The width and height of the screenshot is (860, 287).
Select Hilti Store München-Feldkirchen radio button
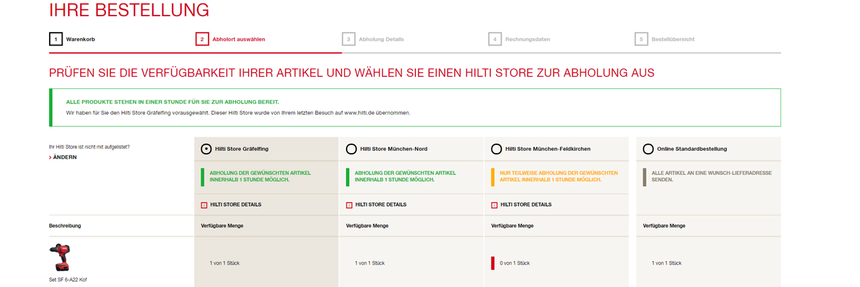pos(496,148)
